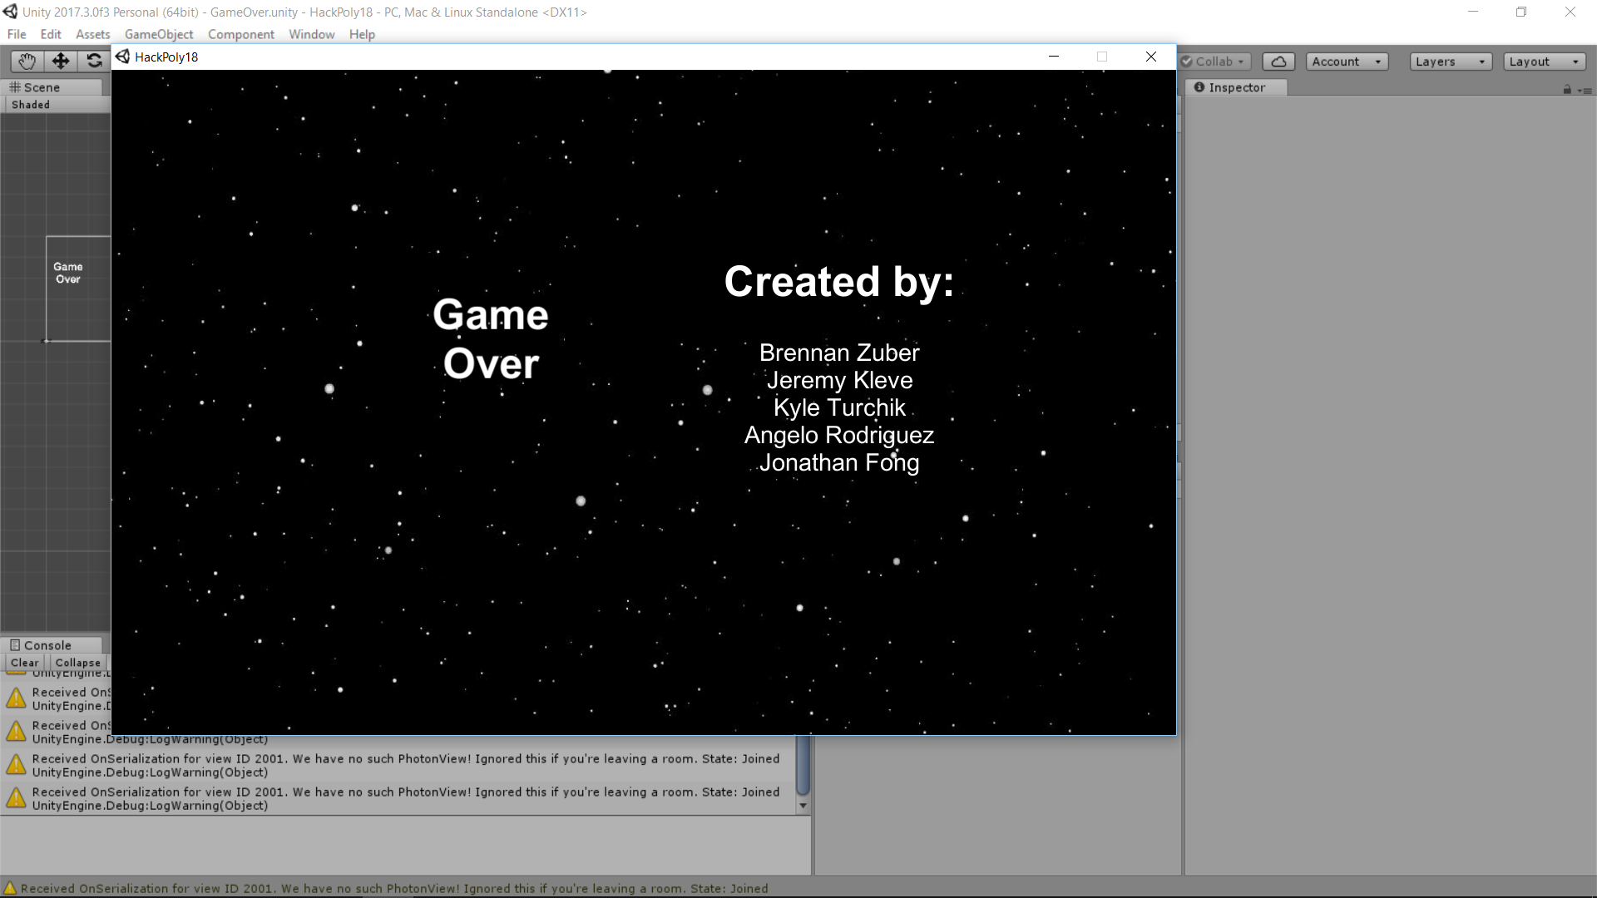Expand the Layout dropdown

pyautogui.click(x=1544, y=62)
